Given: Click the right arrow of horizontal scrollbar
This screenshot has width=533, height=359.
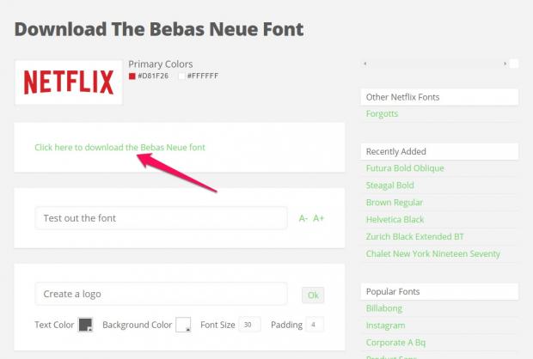Looking at the screenshot, I should (505, 64).
